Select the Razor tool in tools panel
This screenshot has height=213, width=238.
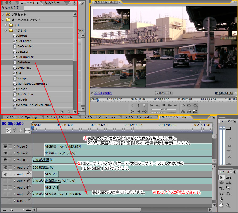pyautogui.click(x=228, y=189)
